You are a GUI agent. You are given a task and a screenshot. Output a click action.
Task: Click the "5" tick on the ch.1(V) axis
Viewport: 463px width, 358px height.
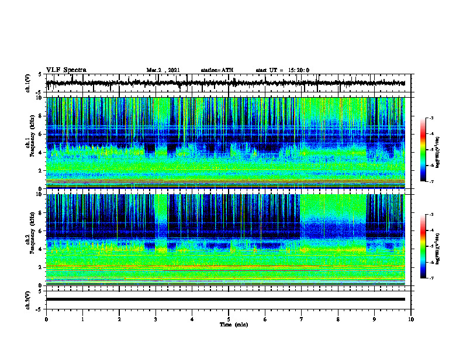click(40, 74)
